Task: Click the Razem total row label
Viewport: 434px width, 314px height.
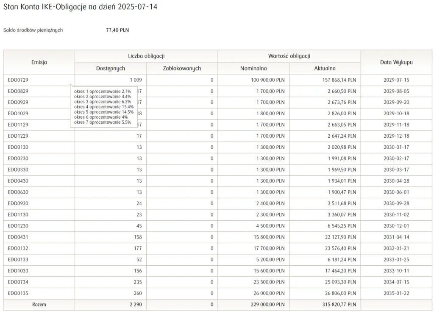Action: click(39, 305)
